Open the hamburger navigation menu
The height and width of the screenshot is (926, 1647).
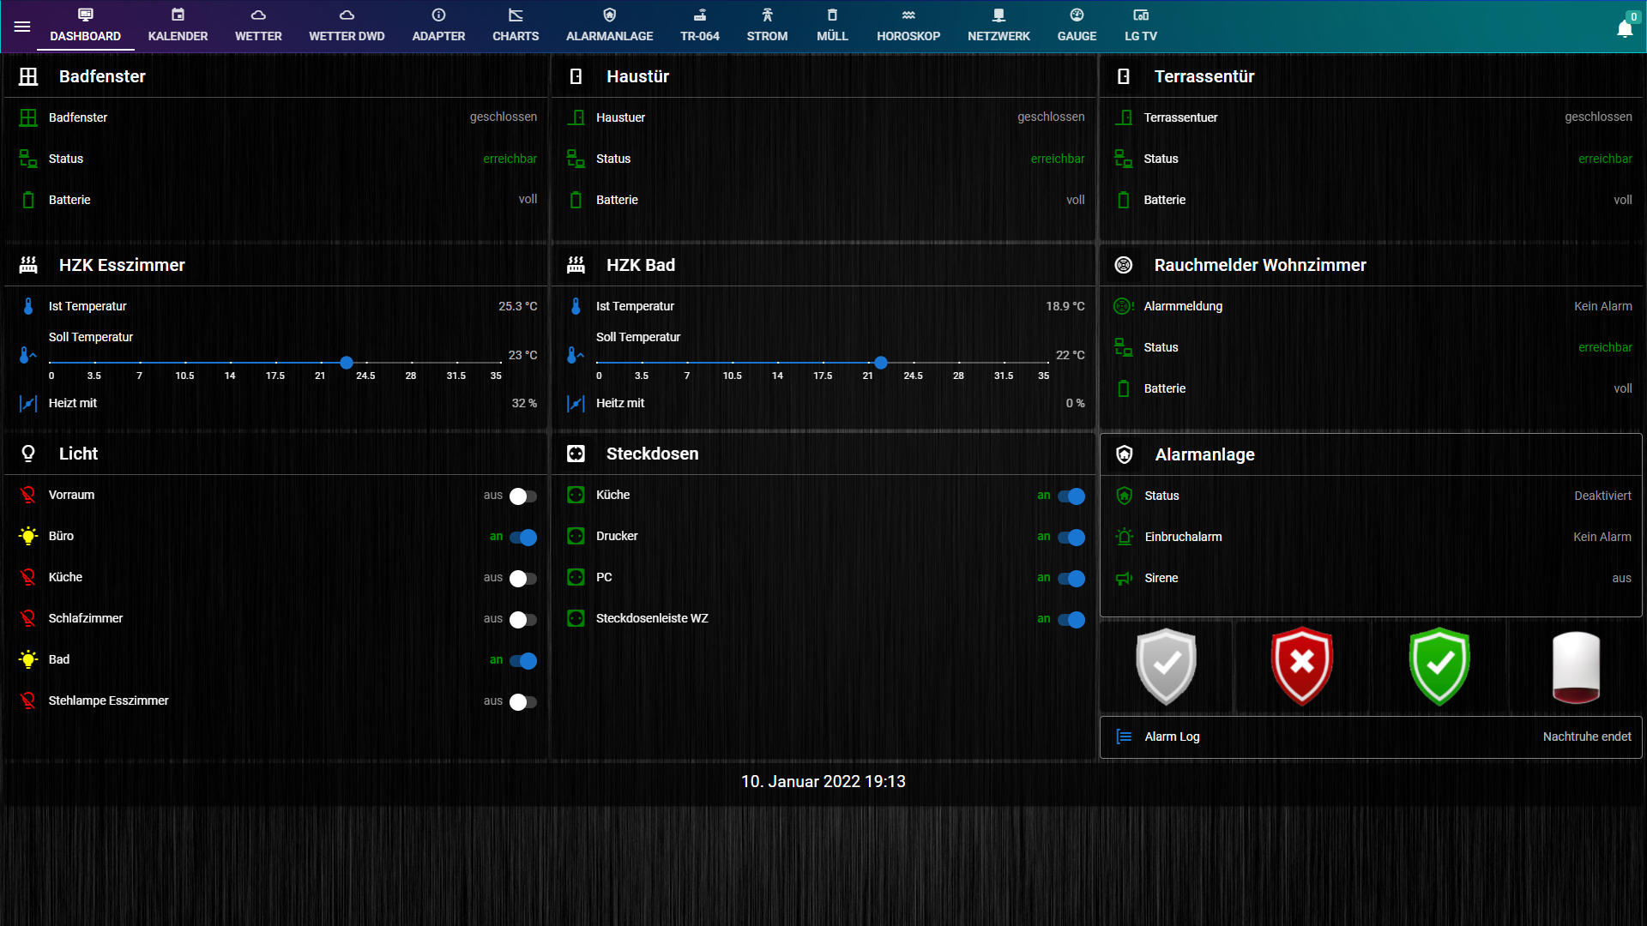tap(22, 27)
